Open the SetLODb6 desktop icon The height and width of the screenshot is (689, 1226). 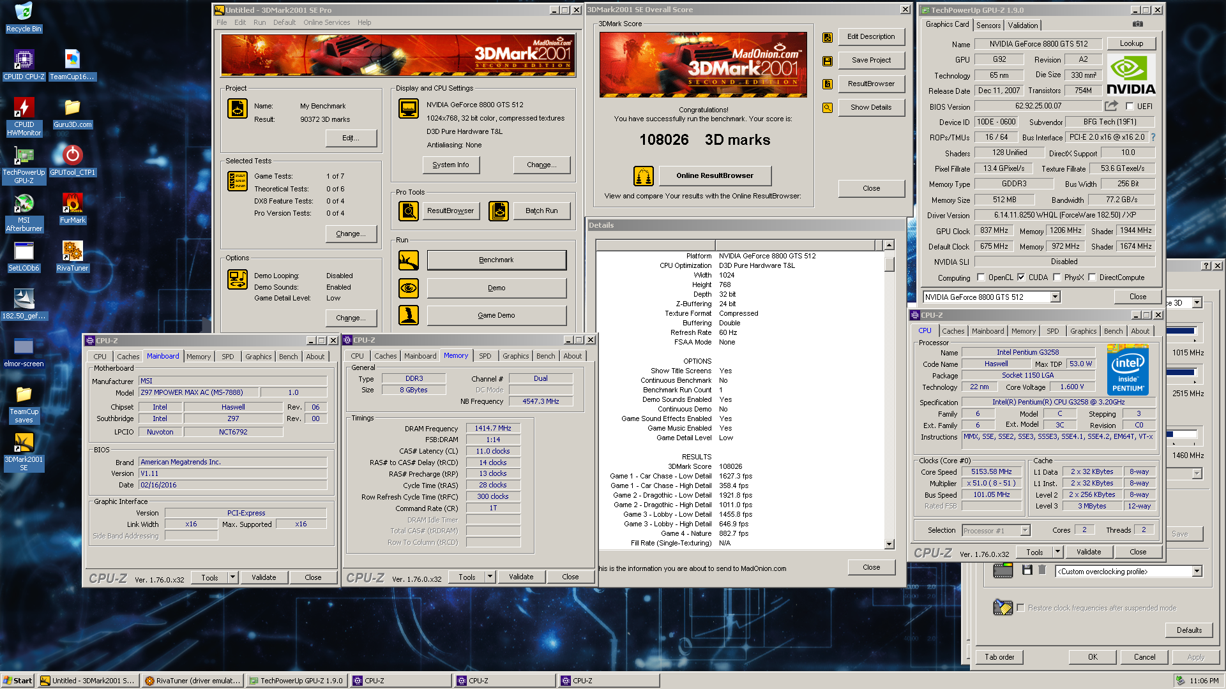pos(24,256)
